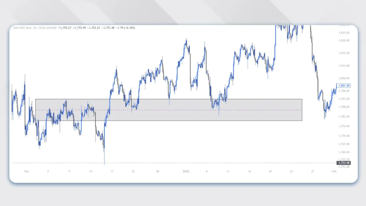
Task: Click the -1.79 (-0.10%) change readout
Action: tap(125, 28)
